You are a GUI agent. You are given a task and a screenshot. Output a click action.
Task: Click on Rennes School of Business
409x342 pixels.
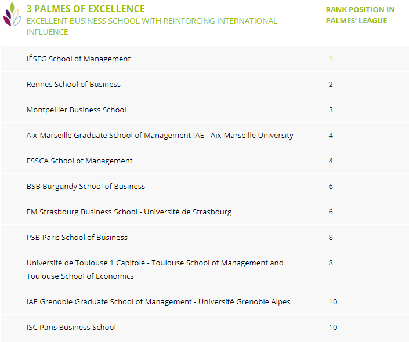coord(74,84)
